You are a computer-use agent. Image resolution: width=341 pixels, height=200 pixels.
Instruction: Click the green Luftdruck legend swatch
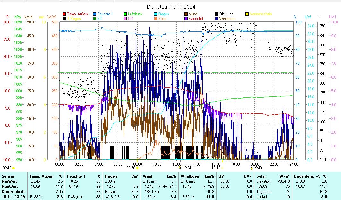coord(125,14)
